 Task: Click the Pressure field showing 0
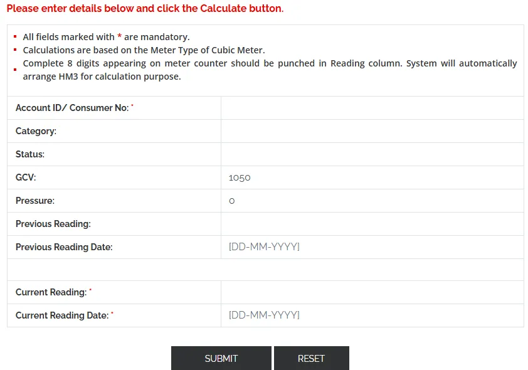372,201
